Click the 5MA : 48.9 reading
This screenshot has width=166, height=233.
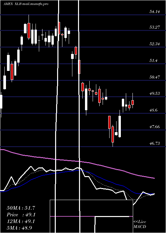(x=19, y=228)
